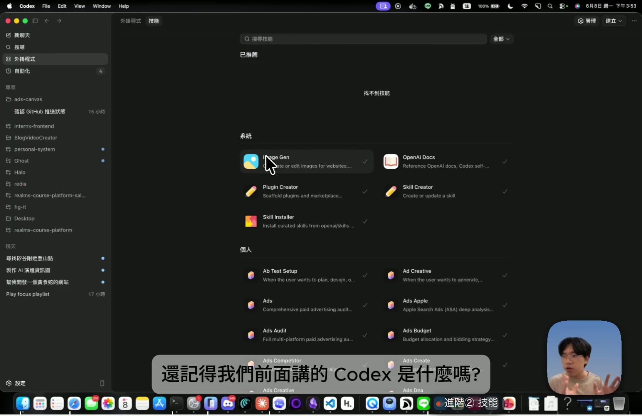This screenshot has height=416, width=642.
Task: Click the 搜尋技能 search field
Action: pos(363,39)
